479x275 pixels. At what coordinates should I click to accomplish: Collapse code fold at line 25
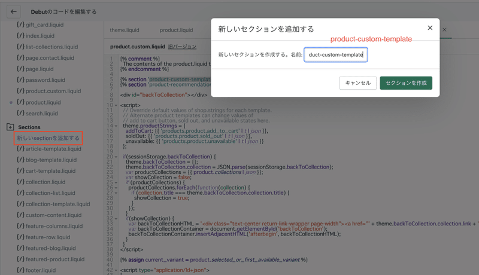(116, 182)
